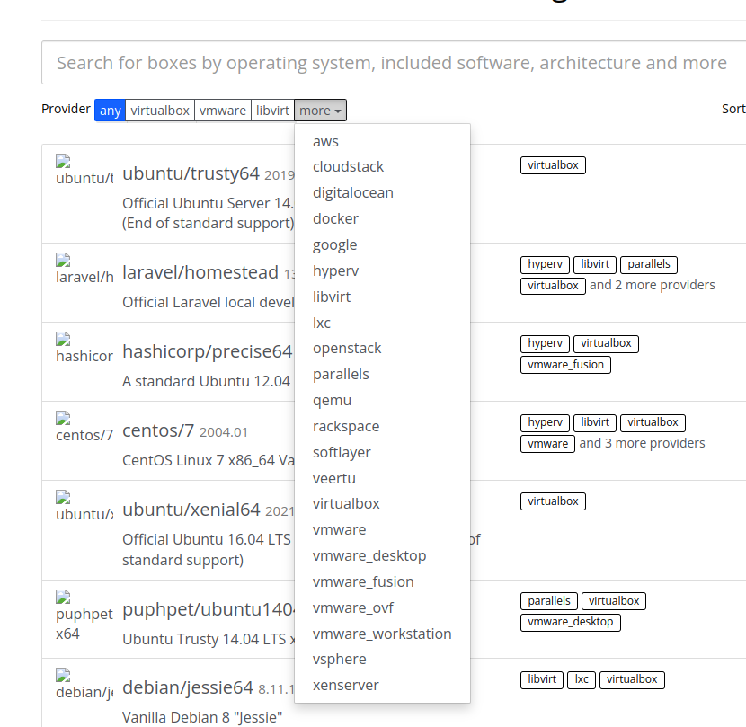The width and height of the screenshot is (746, 727).
Task: Open the ubuntu/trusty64 box link
Action: pyautogui.click(x=191, y=173)
